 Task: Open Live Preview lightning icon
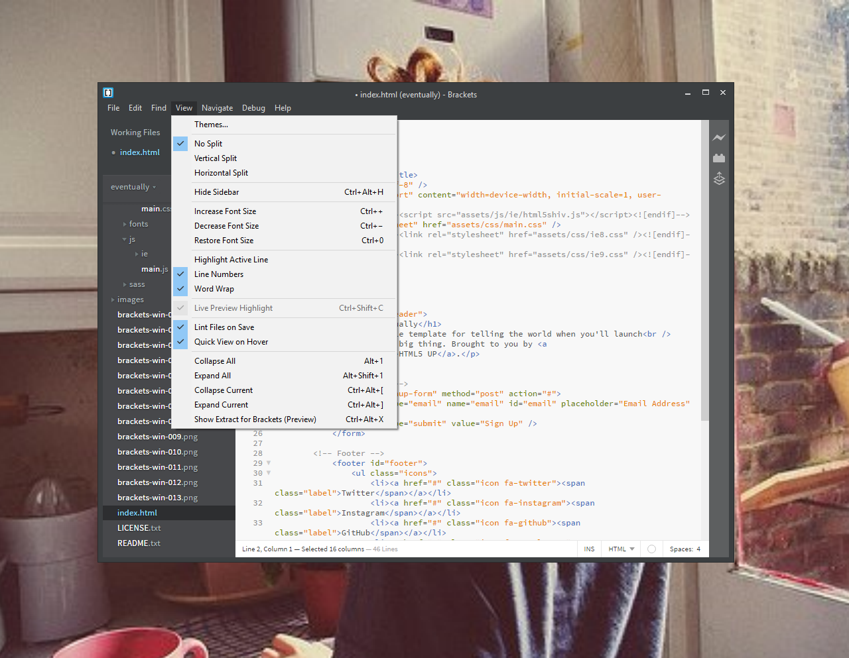(x=719, y=138)
